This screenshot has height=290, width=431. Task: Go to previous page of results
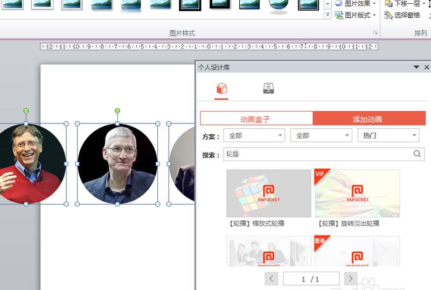pos(272,279)
